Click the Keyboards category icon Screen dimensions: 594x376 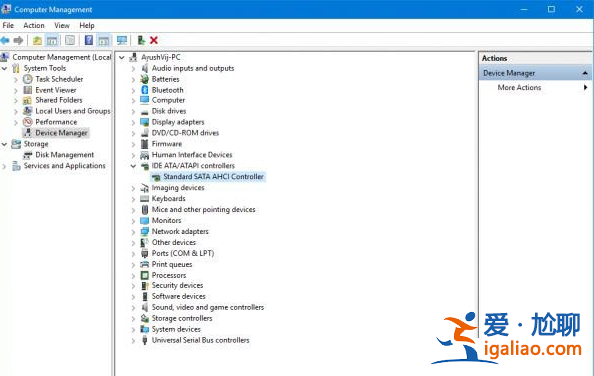point(145,199)
